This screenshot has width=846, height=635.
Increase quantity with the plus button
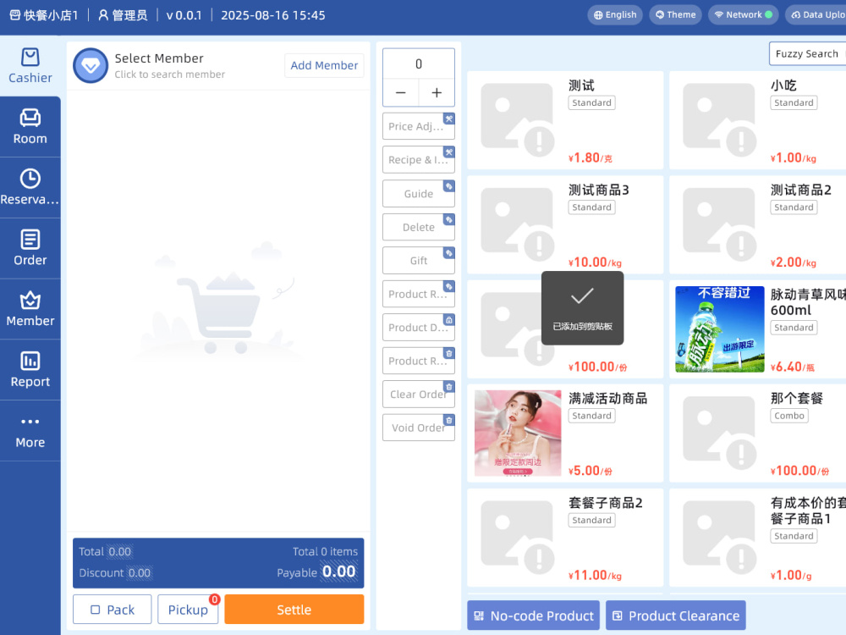pos(437,93)
